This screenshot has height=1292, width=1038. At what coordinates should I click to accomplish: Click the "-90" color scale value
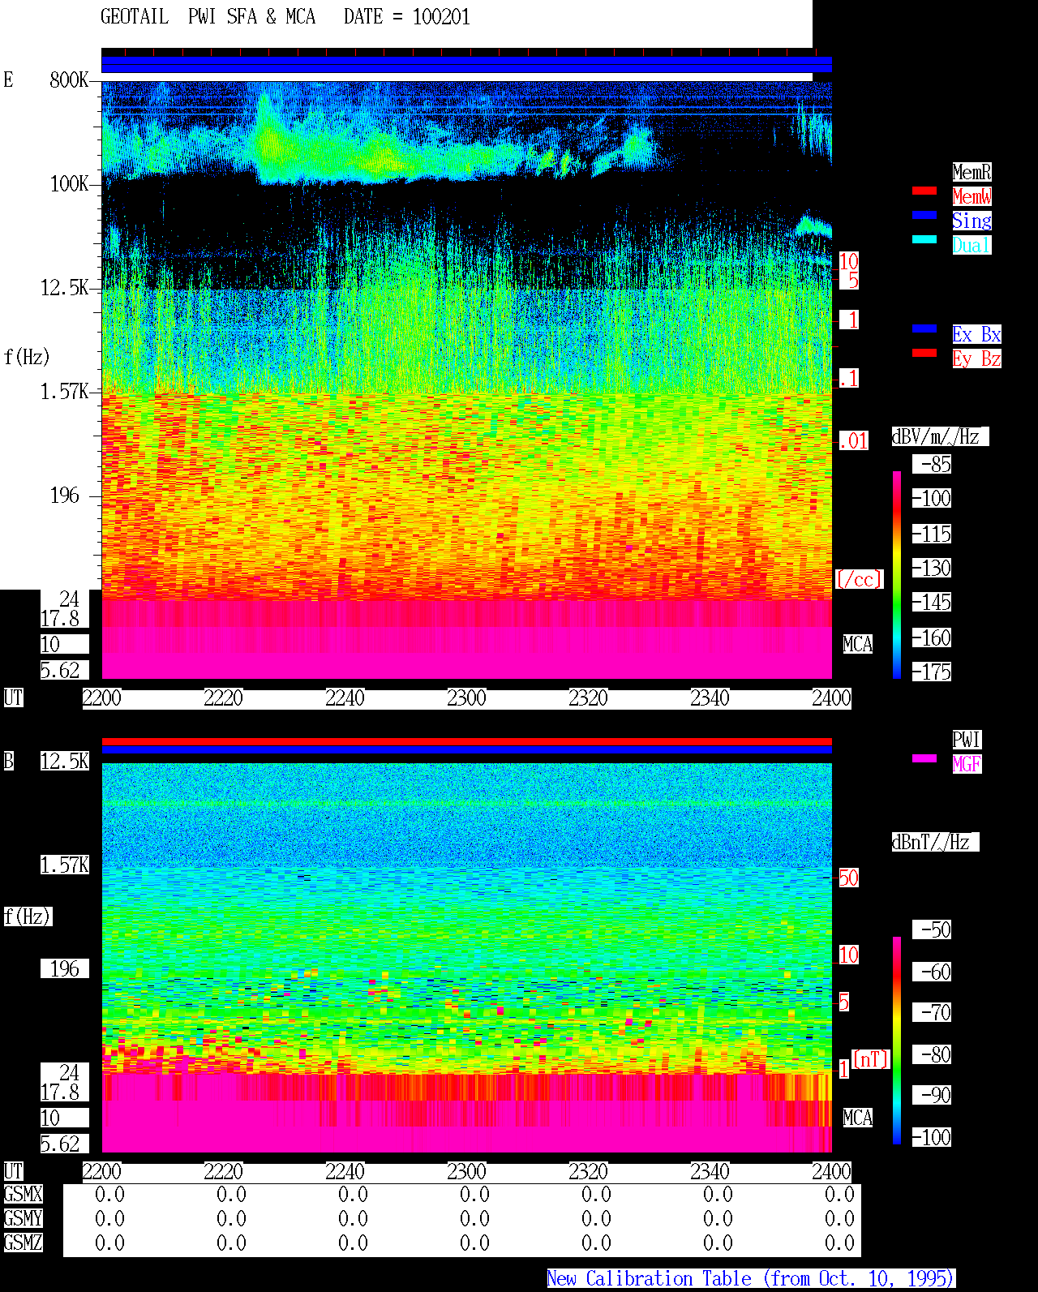coord(932,1095)
